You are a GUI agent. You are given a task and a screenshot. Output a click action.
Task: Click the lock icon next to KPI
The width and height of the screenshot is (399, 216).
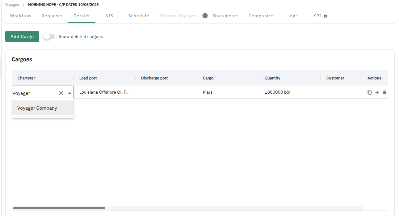click(x=325, y=16)
